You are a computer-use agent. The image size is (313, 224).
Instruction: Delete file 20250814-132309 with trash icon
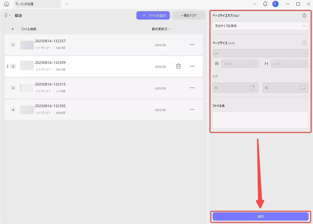[178, 66]
